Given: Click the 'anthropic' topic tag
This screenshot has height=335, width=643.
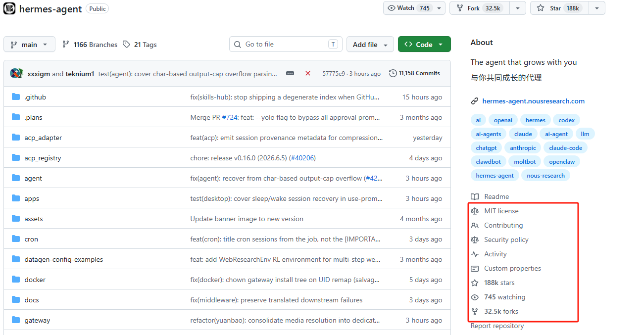Looking at the screenshot, I should pos(523,148).
